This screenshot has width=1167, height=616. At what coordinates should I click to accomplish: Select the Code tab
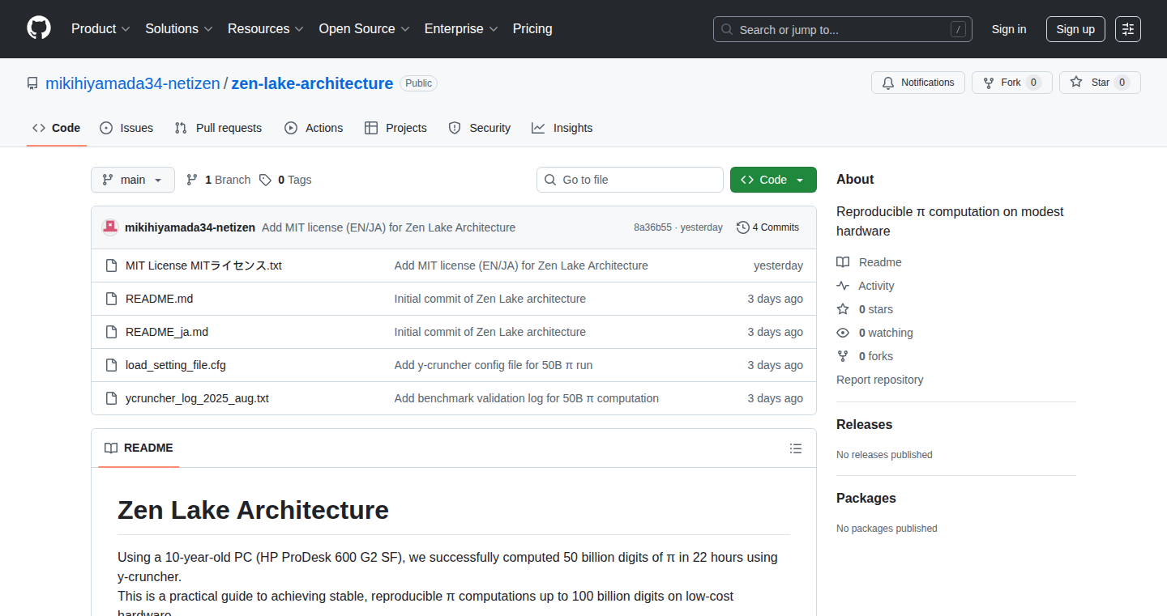point(57,128)
